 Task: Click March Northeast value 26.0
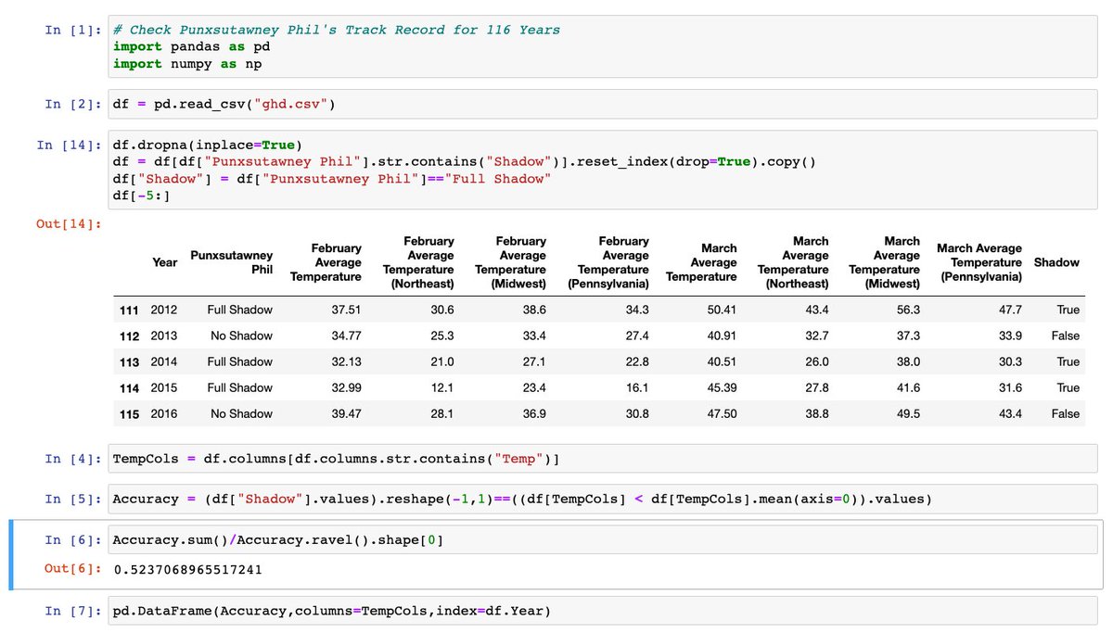(x=817, y=361)
